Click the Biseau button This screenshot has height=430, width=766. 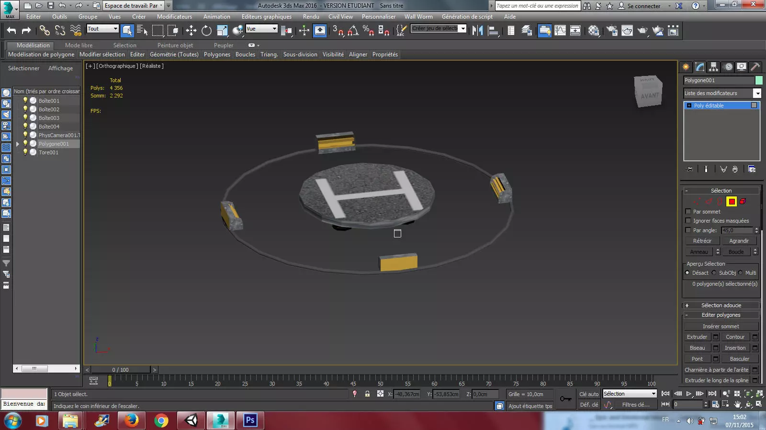pos(697,348)
